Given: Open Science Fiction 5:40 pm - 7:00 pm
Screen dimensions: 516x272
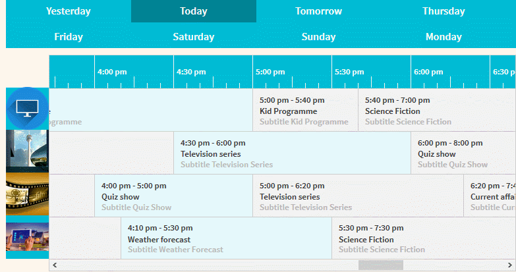Looking at the screenshot, I should pyautogui.click(x=437, y=110).
